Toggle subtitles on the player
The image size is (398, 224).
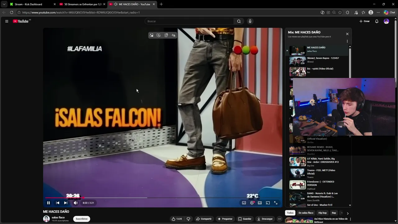click(x=244, y=203)
